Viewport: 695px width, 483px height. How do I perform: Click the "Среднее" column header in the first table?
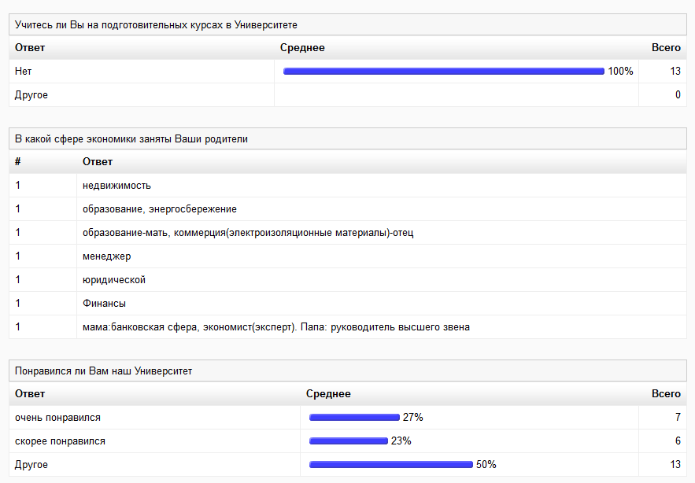click(302, 48)
